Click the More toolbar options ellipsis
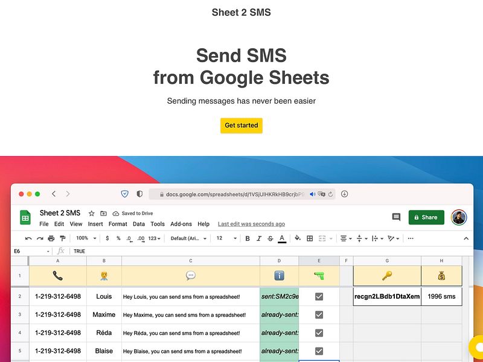483x362 pixels. pyautogui.click(x=411, y=238)
